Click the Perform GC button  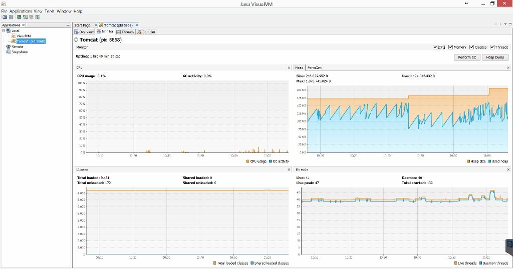pyautogui.click(x=467, y=57)
